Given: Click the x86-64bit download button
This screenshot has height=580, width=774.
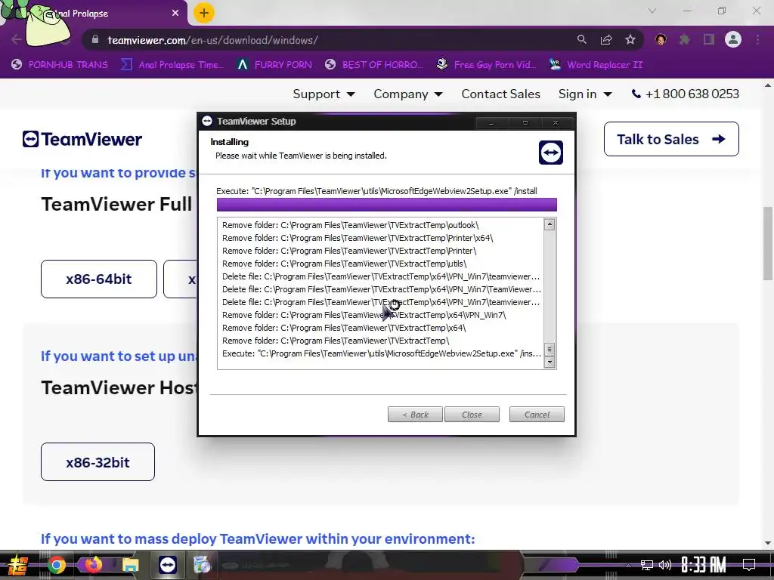Looking at the screenshot, I should [99, 279].
